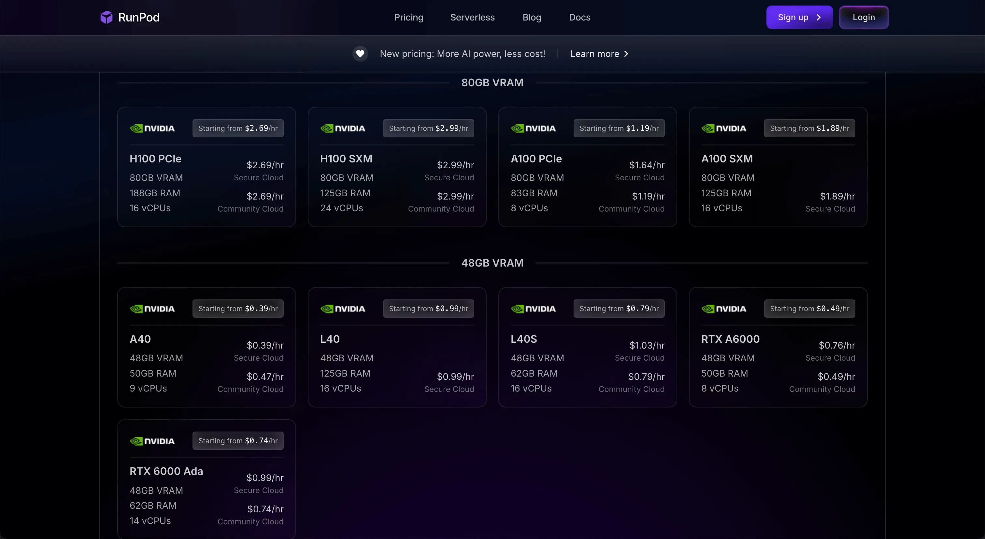Open the Pricing nav item
985x539 pixels.
[x=408, y=17]
